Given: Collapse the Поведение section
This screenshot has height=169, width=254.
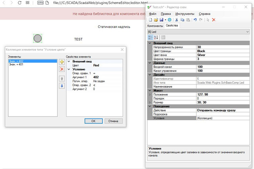Looking at the screenshot, I should click(150, 106).
